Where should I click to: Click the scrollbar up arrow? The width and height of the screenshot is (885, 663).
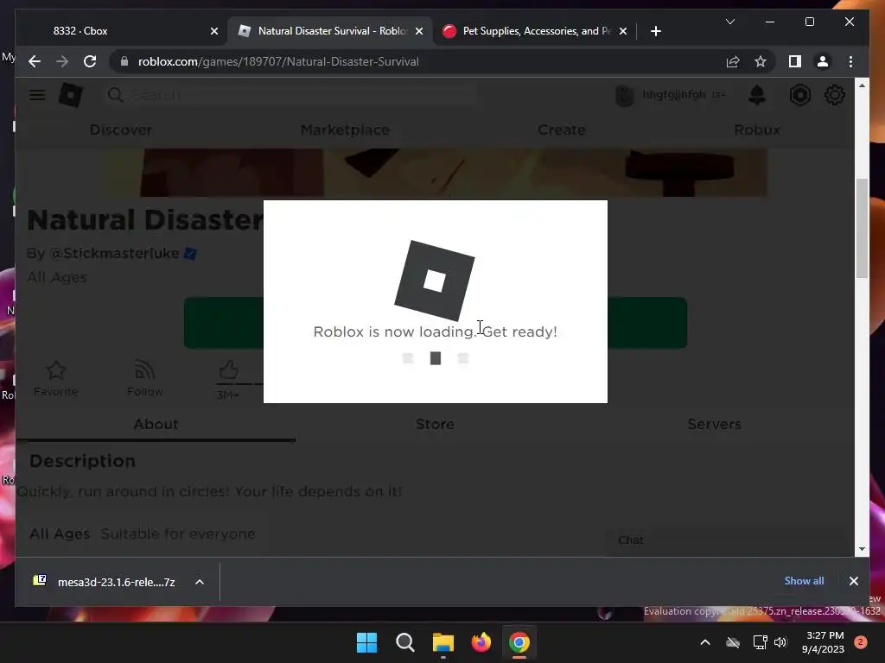[x=862, y=85]
